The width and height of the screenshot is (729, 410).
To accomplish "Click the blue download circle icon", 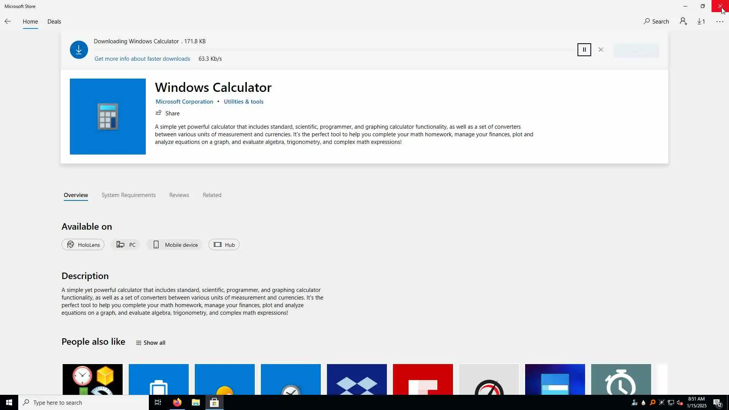I will [x=79, y=50].
